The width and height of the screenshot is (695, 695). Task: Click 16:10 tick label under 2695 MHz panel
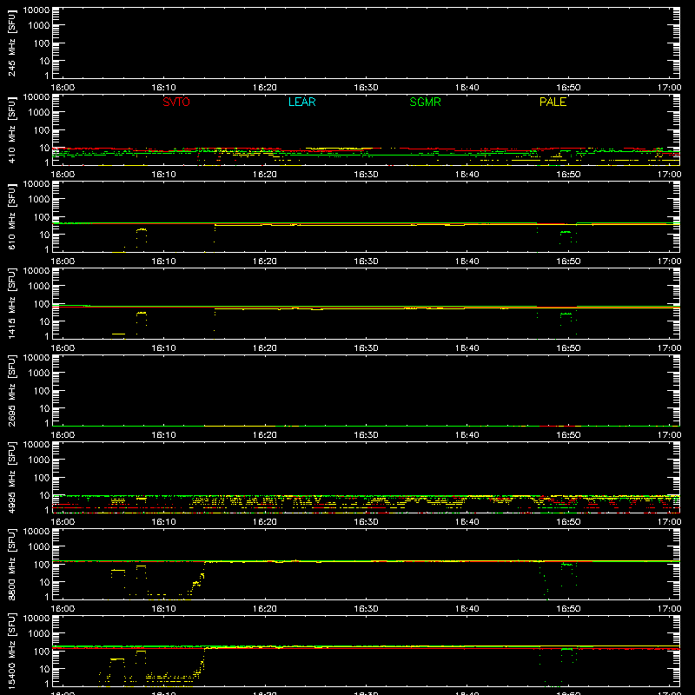163,435
